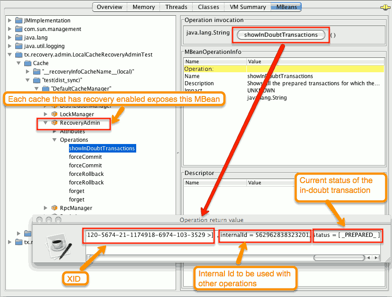Click the com.sun.management folder icon
The height and width of the screenshot is (297, 392).
19,29
